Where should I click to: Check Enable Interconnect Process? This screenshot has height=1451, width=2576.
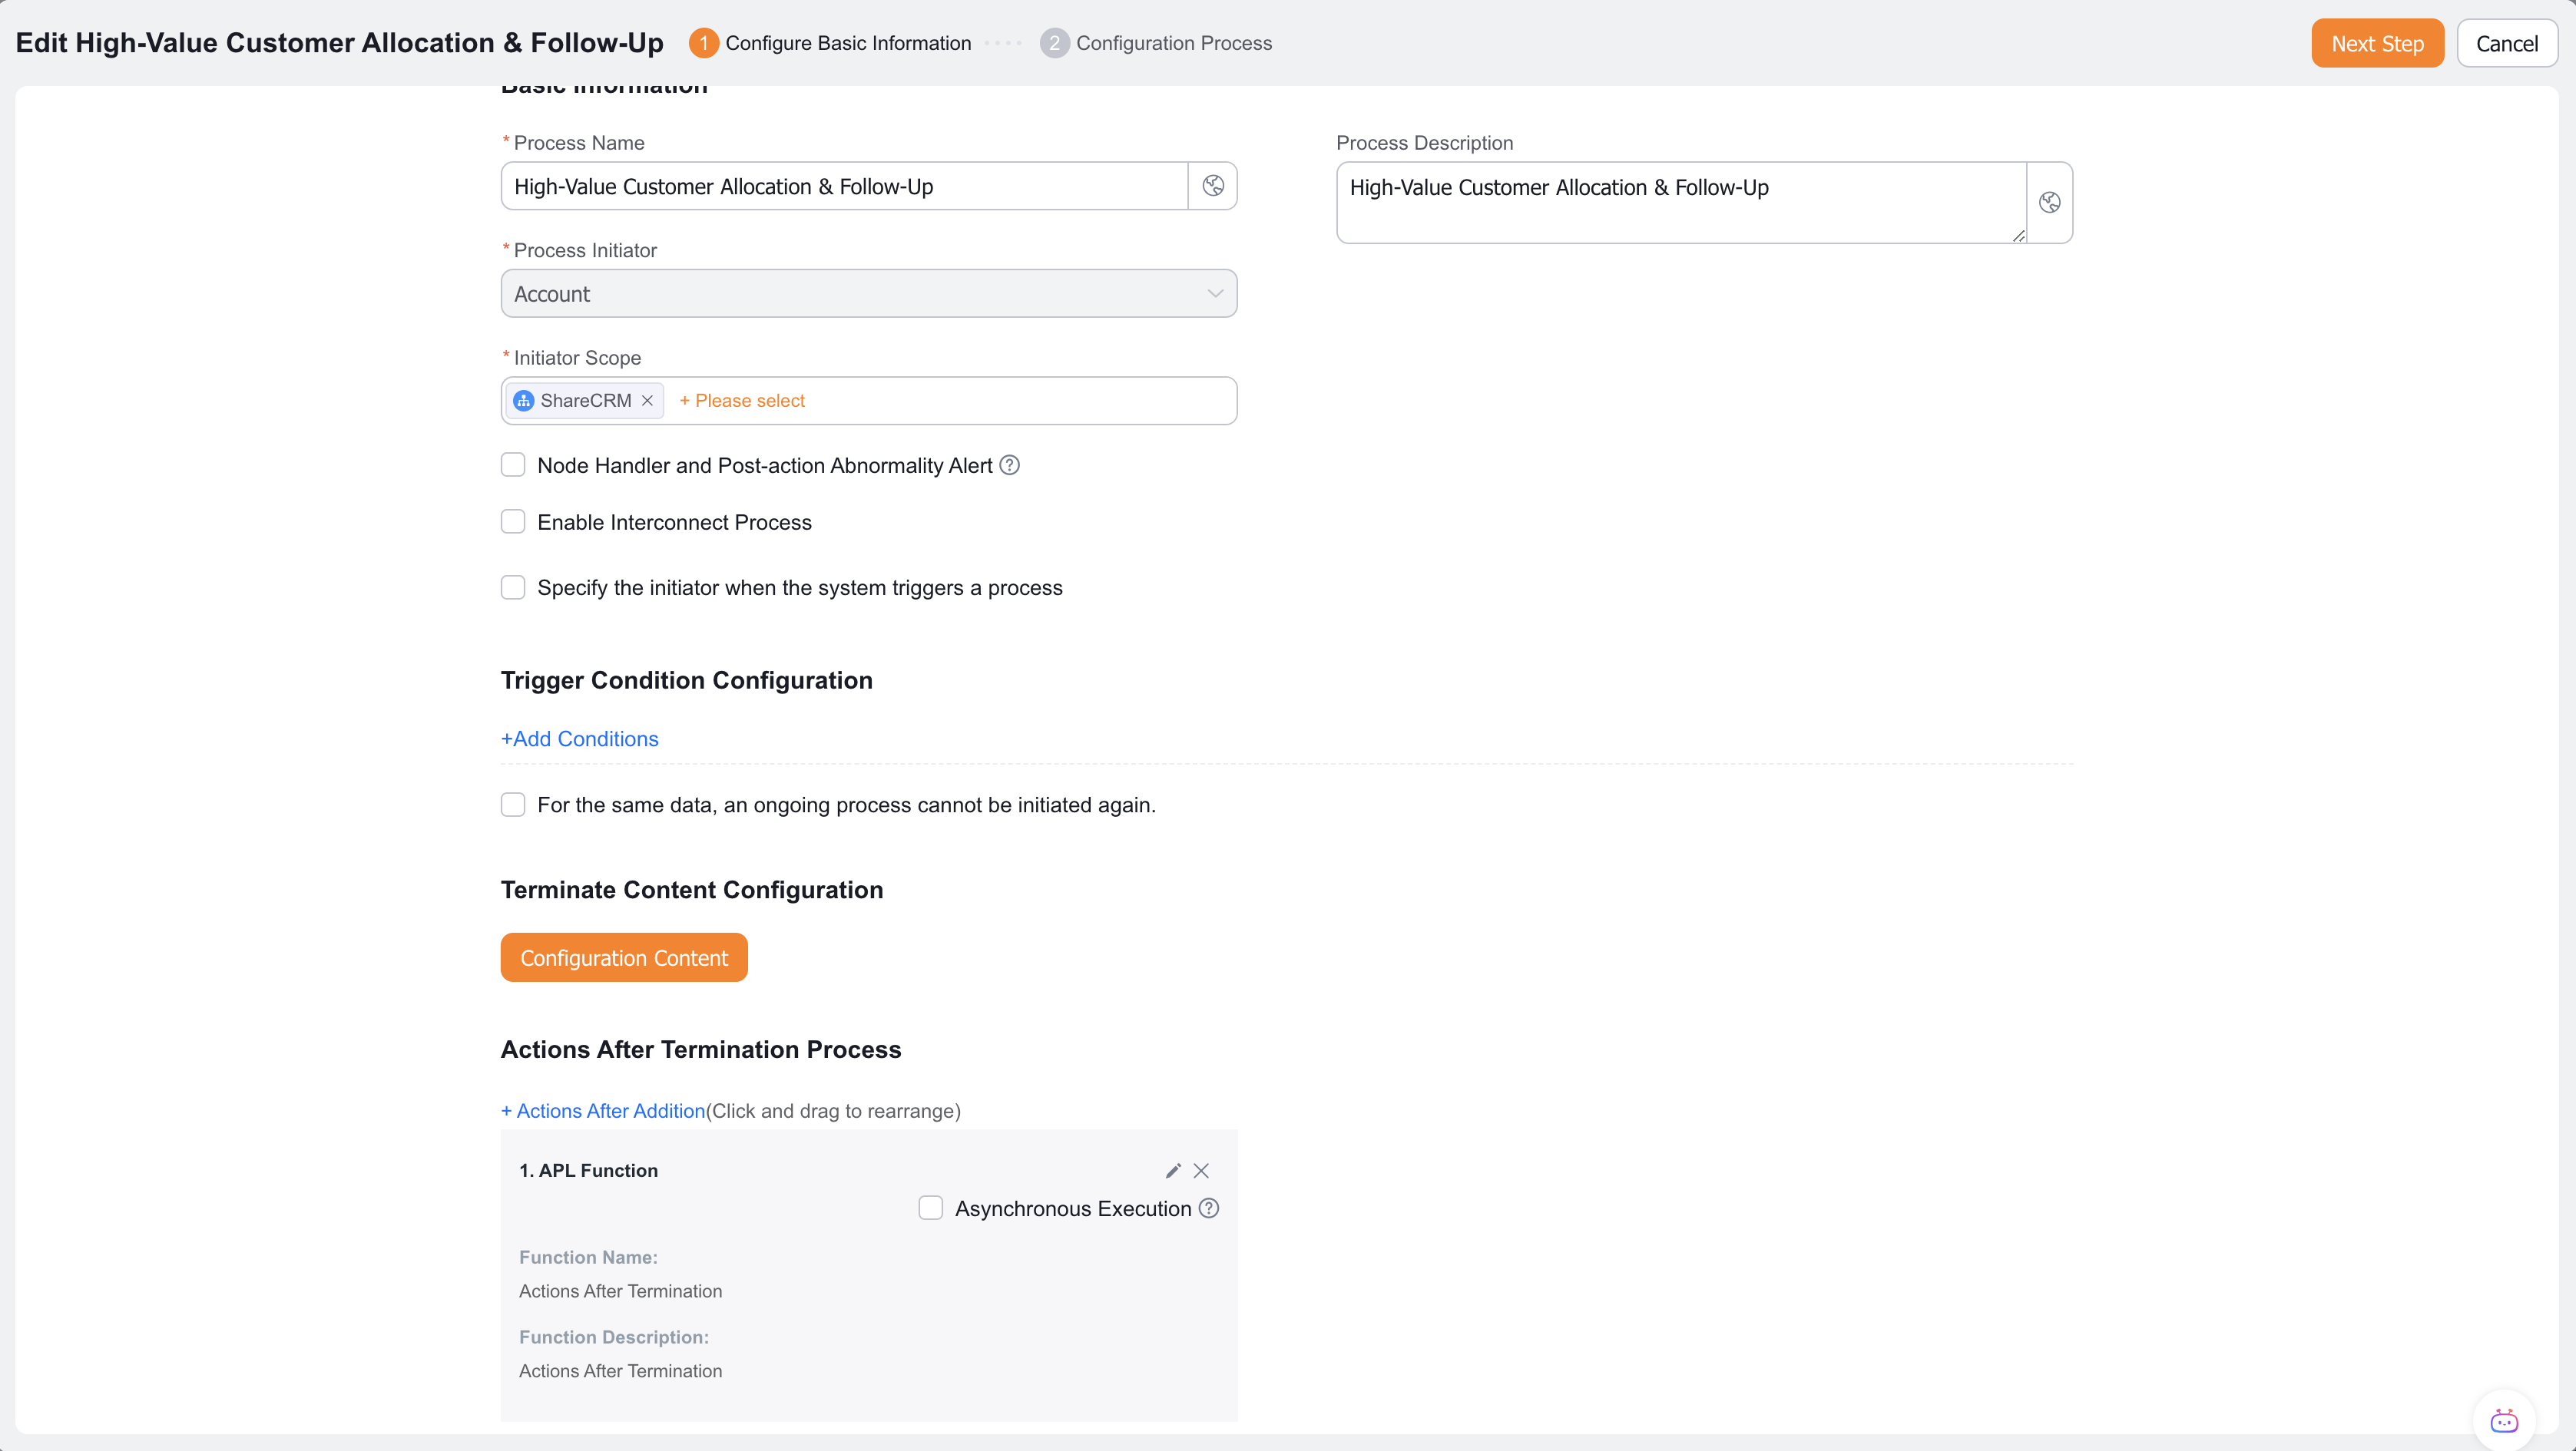513,521
